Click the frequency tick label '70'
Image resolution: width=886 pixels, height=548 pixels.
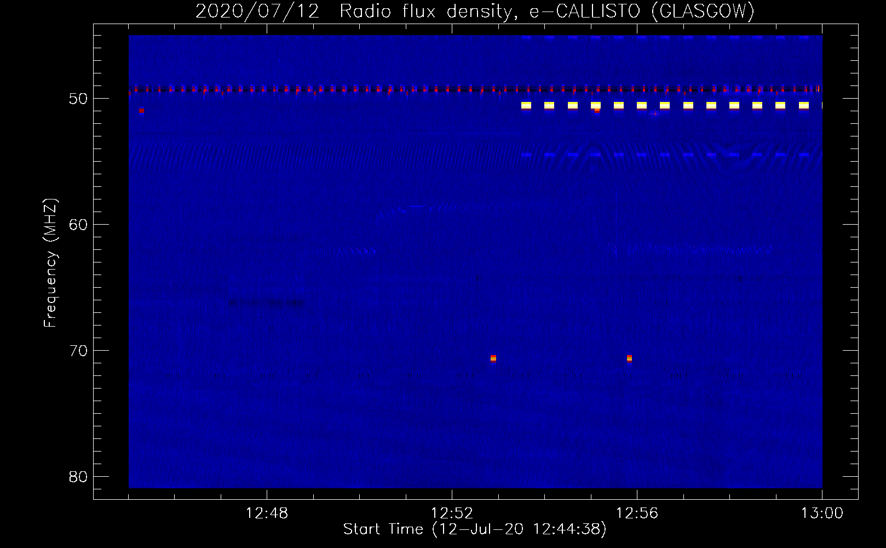pos(78,351)
